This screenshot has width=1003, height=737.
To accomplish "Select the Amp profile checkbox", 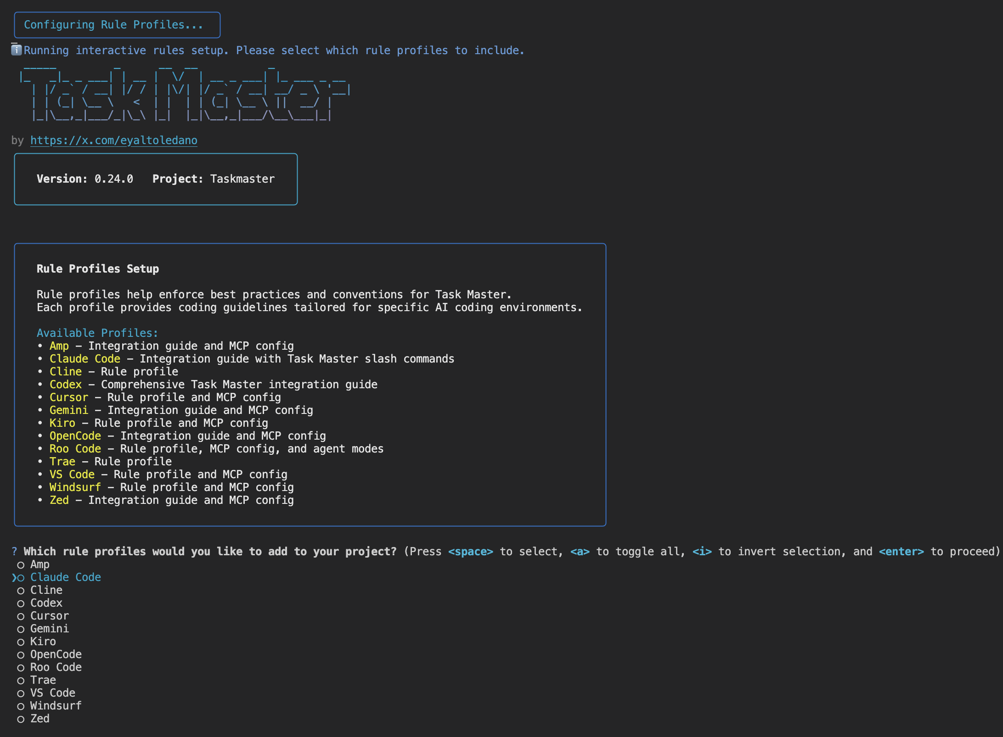I will pos(21,565).
